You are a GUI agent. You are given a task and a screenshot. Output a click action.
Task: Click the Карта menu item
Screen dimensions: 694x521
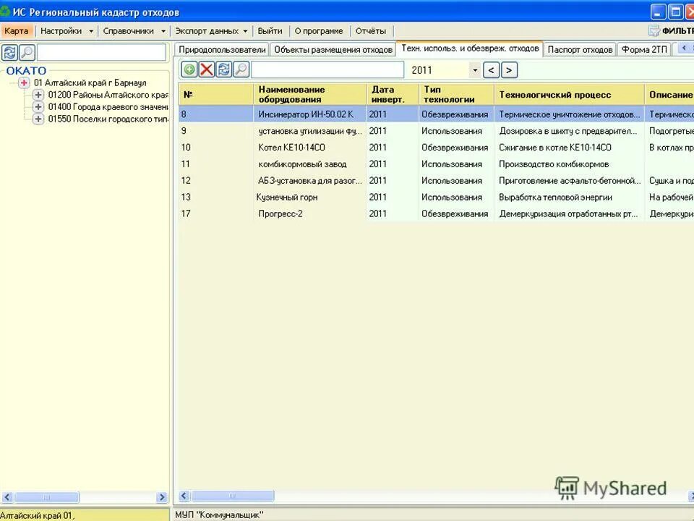(x=17, y=31)
